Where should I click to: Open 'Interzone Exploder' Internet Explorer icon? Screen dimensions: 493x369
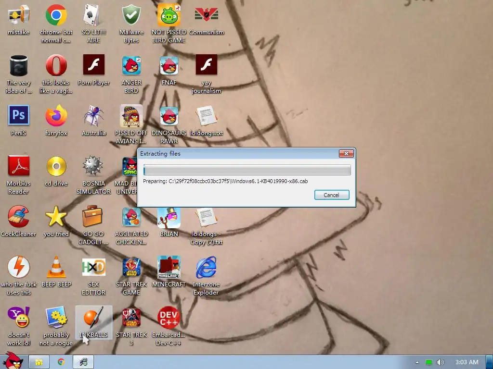206,267
